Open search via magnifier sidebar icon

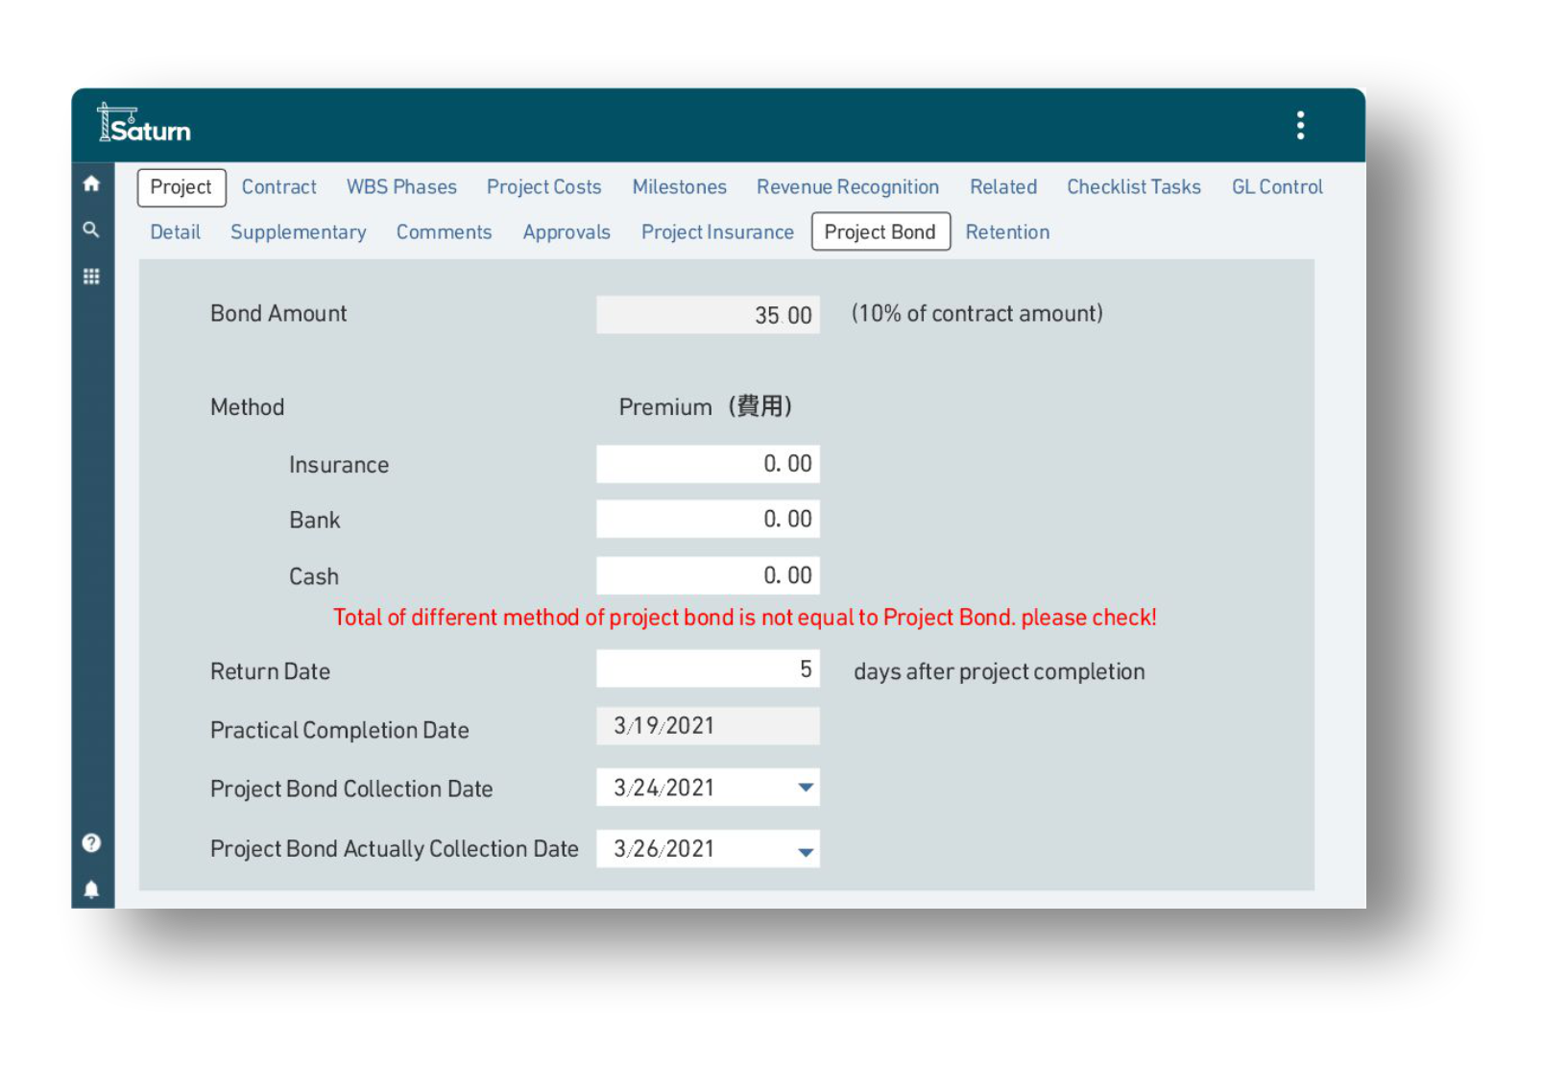(x=91, y=231)
